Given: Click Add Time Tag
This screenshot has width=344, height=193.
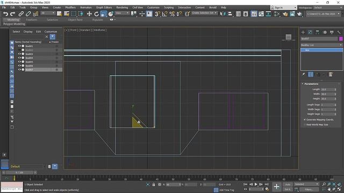Looking at the screenshot, I should pos(227,190).
